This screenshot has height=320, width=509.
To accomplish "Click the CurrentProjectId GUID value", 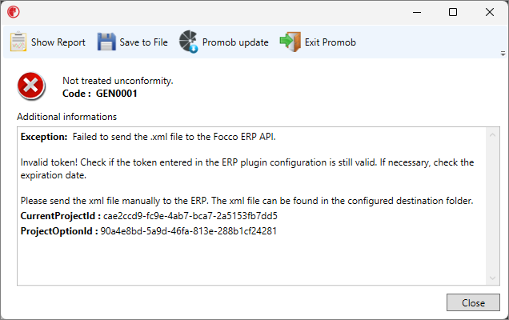I will tap(190, 216).
